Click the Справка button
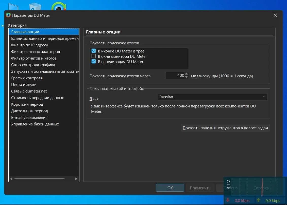Image resolution: width=287 pixels, height=205 pixels. (261, 188)
